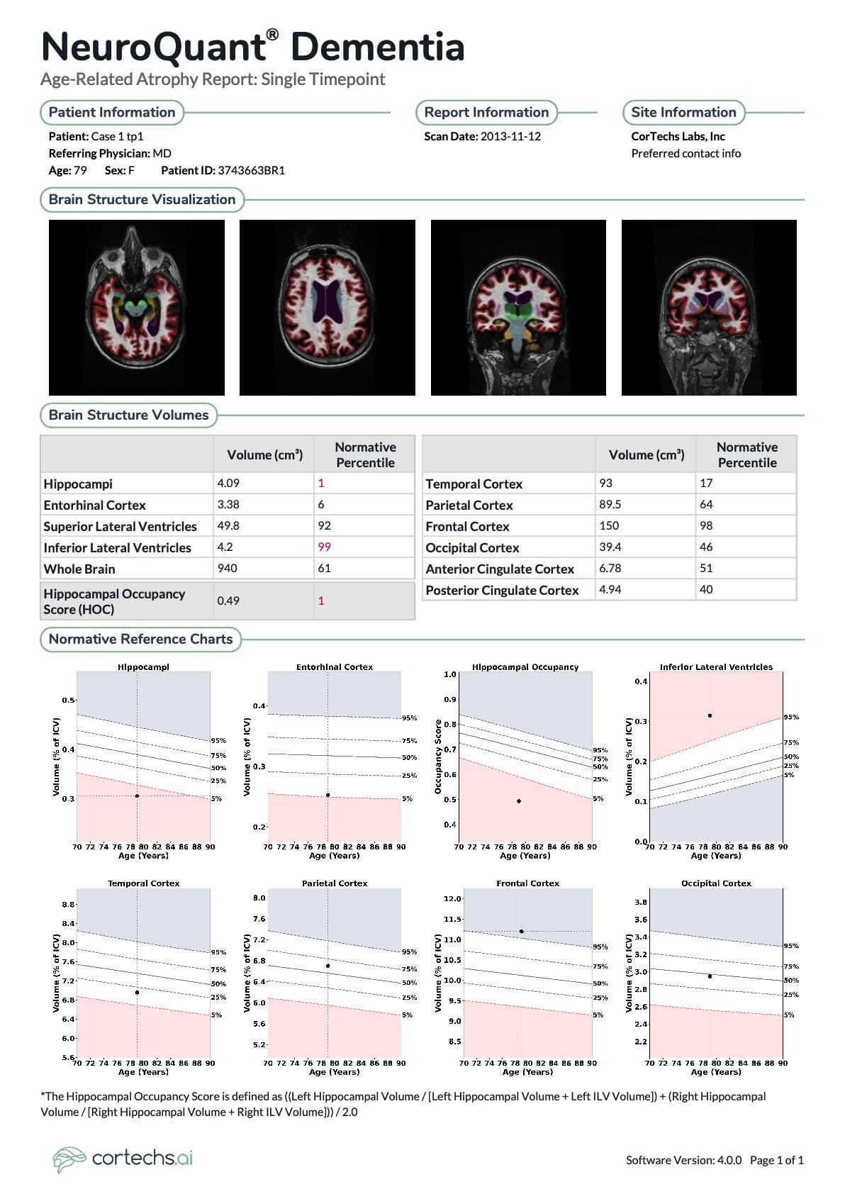Click the cortechs.ai brain logo icon
This screenshot has width=845, height=1194.
[x=69, y=1159]
